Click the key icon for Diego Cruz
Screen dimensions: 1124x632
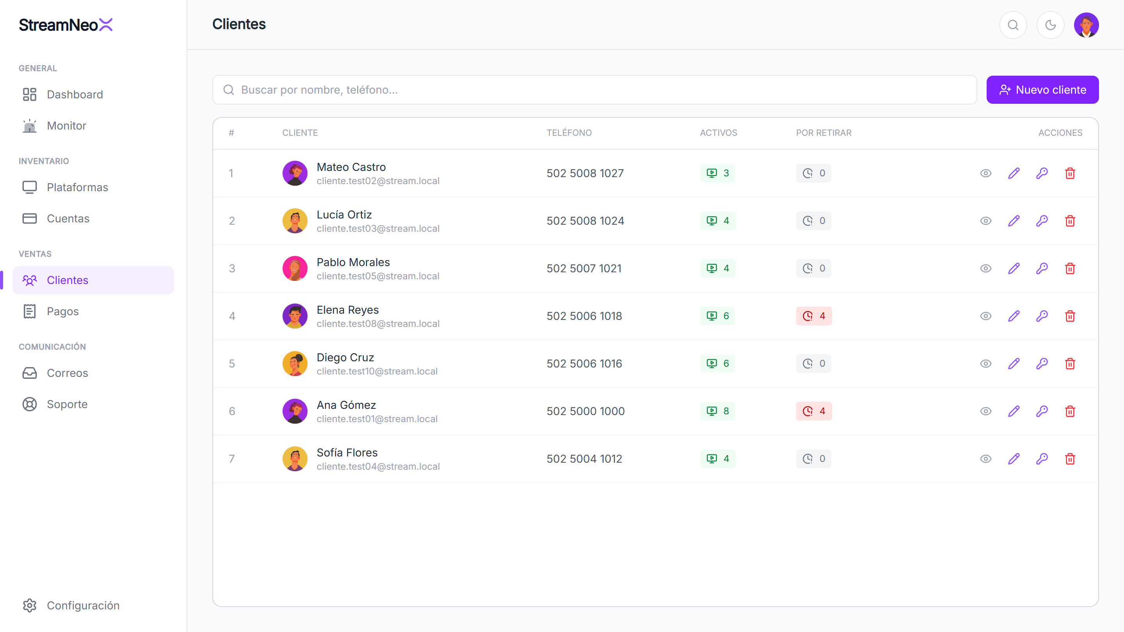tap(1042, 363)
